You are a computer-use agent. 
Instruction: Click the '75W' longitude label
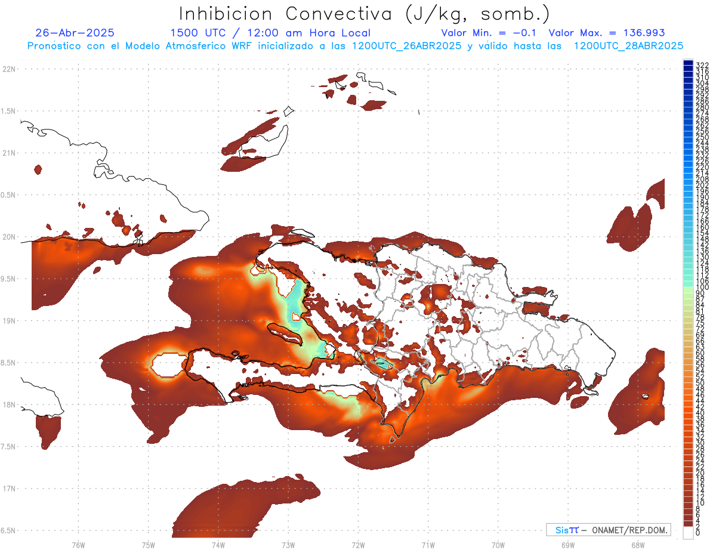149,545
